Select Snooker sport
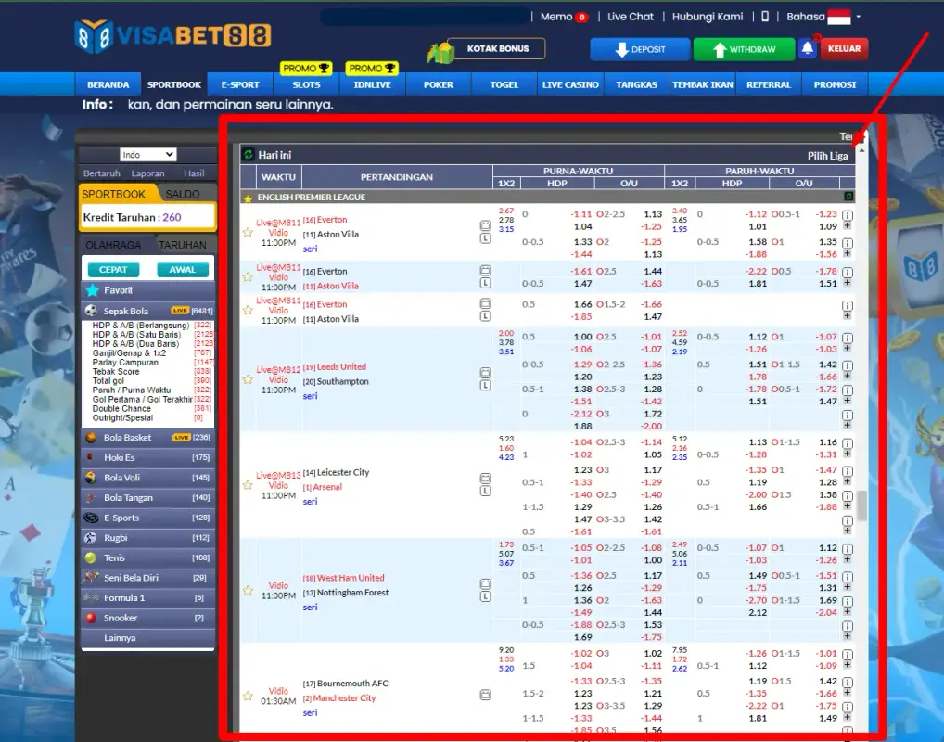Image resolution: width=944 pixels, height=742 pixels. pos(147,618)
